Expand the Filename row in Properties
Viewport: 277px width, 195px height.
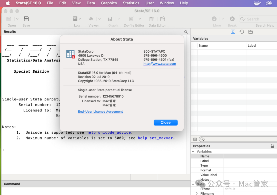point(197,193)
